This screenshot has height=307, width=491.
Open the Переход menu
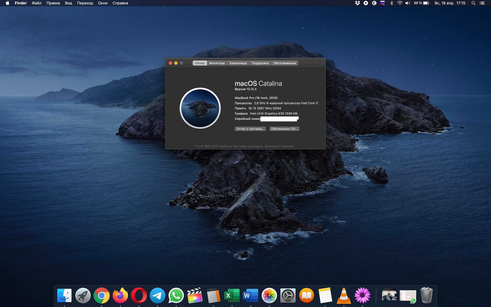(x=85, y=3)
